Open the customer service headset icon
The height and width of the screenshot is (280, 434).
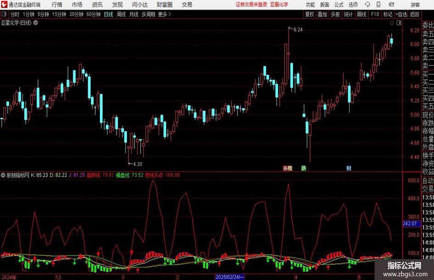point(367,5)
